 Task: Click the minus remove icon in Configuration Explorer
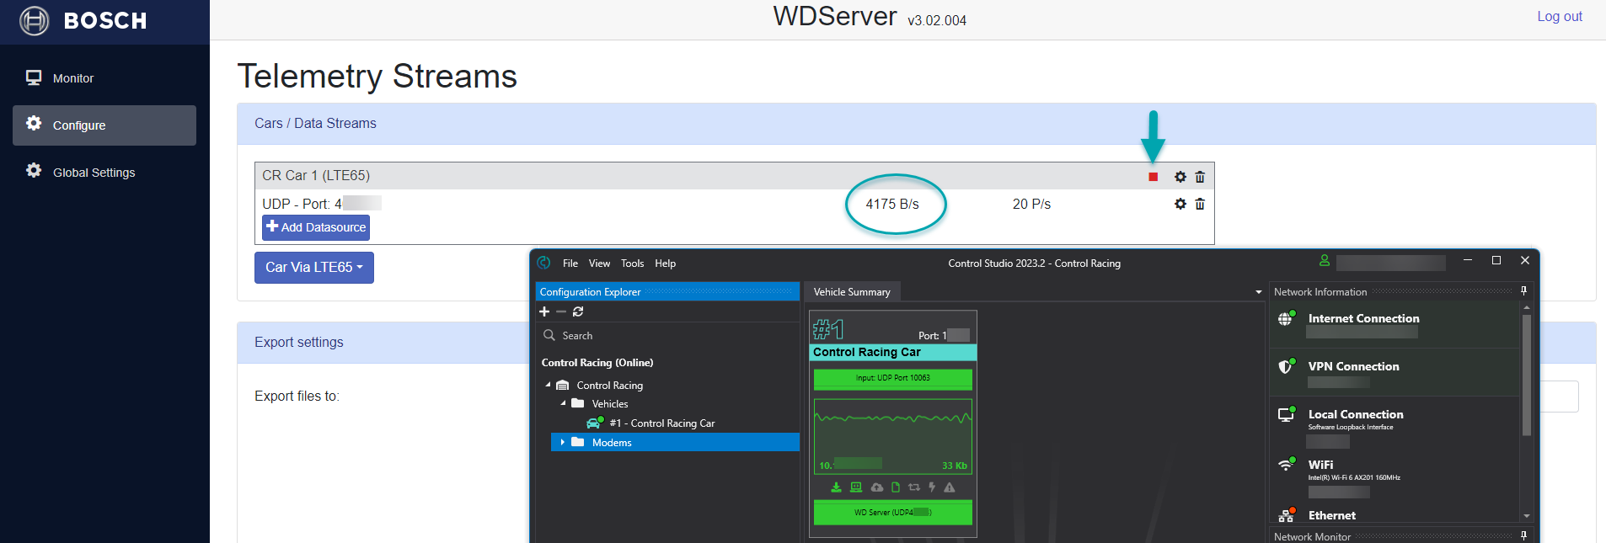pyautogui.click(x=561, y=311)
